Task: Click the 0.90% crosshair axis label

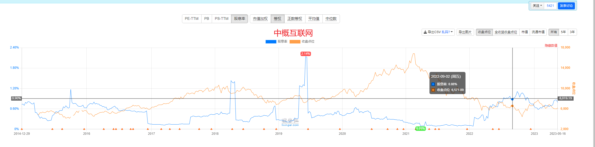Action: click(x=16, y=98)
